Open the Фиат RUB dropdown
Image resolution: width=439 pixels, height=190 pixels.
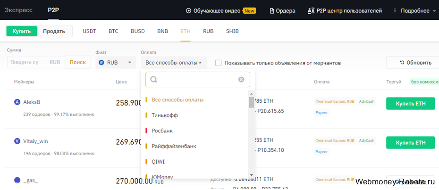coord(116,62)
